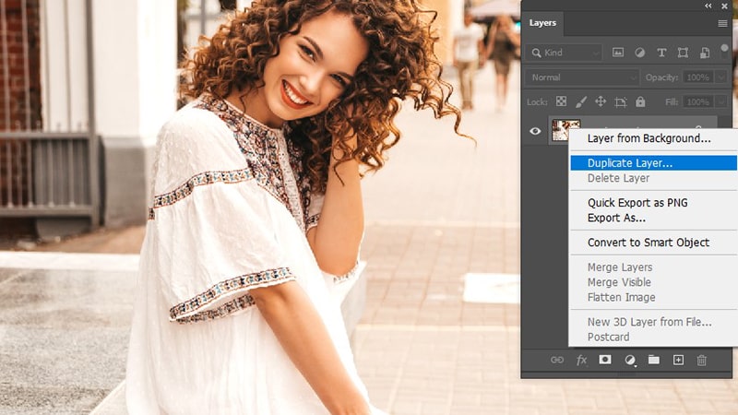The image size is (738, 415).
Task: Click the adjustment layer filter icon
Action: pyautogui.click(x=639, y=53)
